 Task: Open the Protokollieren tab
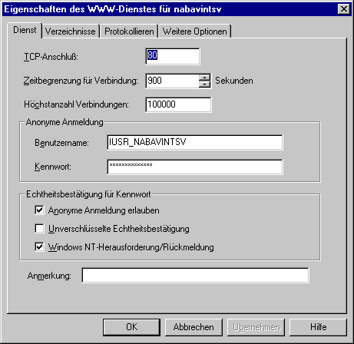coord(129,31)
